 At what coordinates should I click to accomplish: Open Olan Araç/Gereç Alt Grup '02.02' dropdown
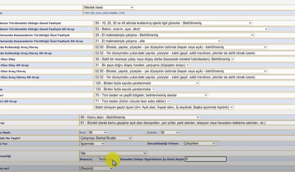point(194,77)
